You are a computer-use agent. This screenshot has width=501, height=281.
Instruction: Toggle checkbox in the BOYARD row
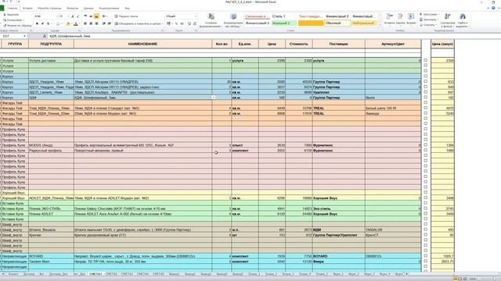coord(426,255)
